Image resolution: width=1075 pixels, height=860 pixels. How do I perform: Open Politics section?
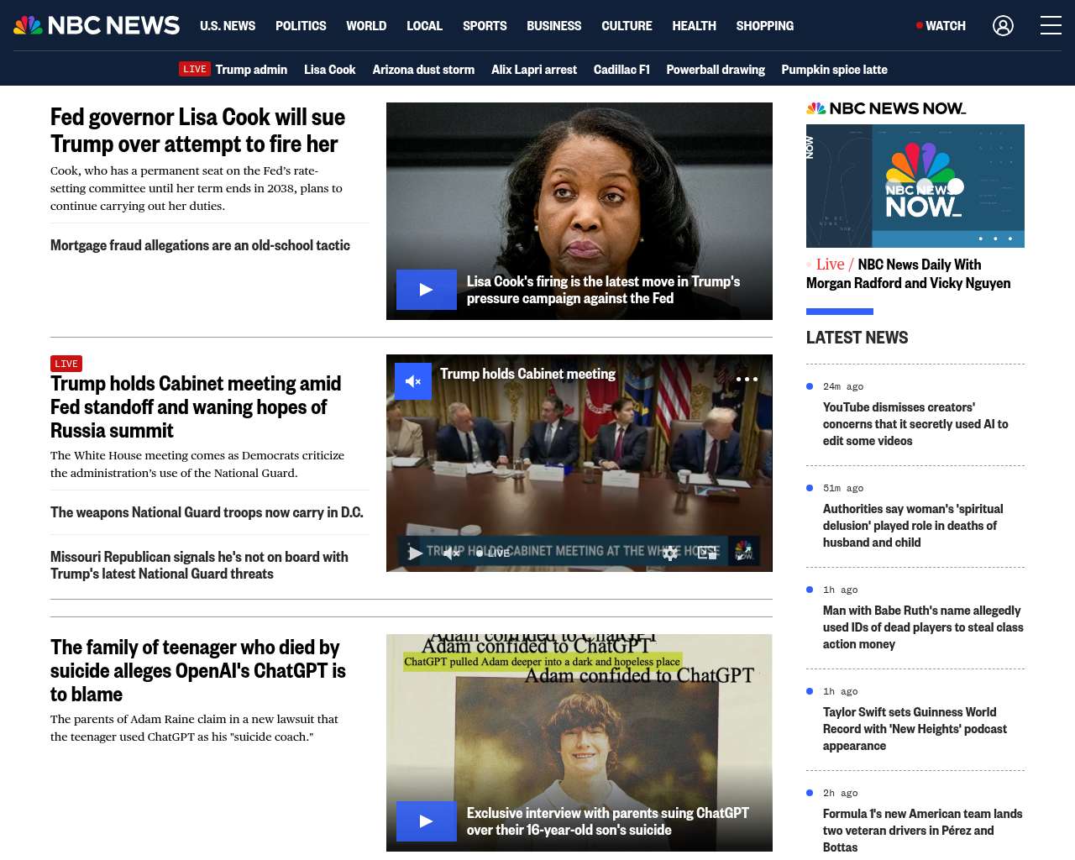pyautogui.click(x=301, y=26)
